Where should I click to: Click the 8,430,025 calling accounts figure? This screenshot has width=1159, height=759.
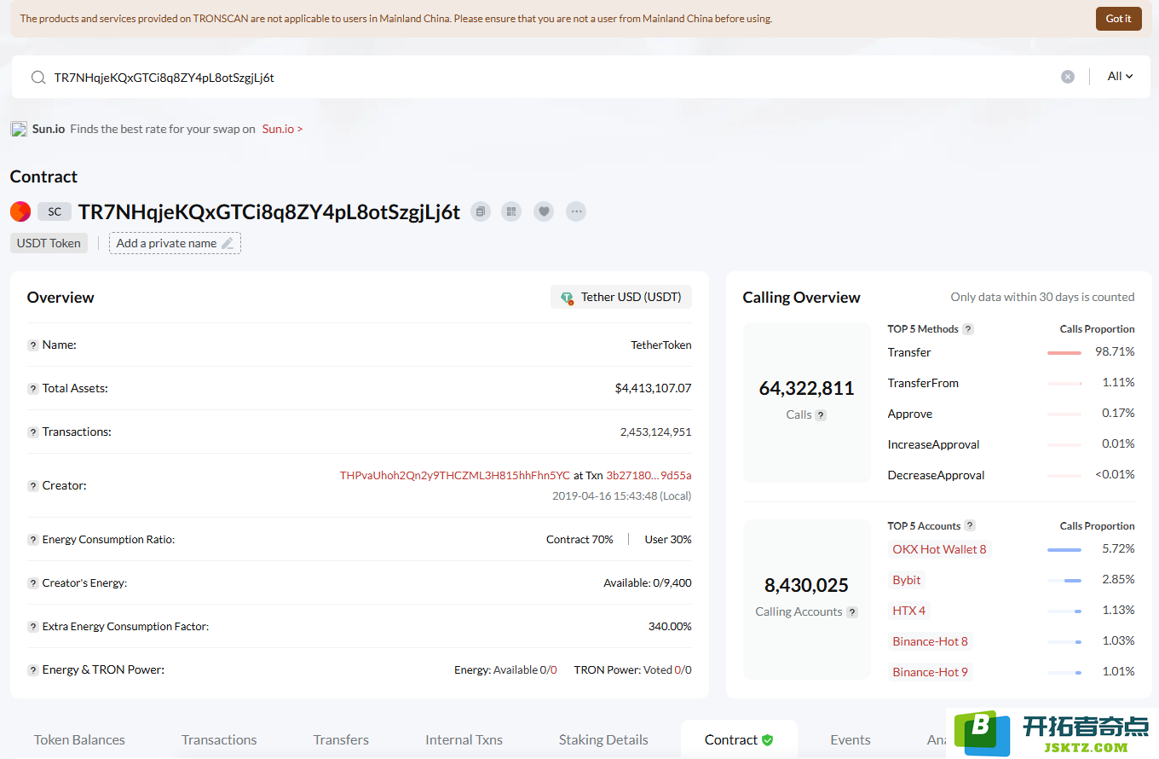point(806,586)
